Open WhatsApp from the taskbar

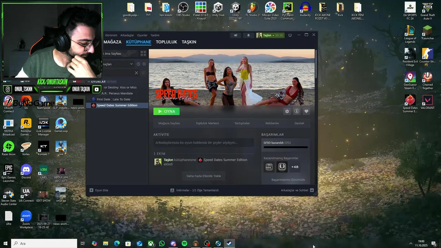[x=162, y=244]
